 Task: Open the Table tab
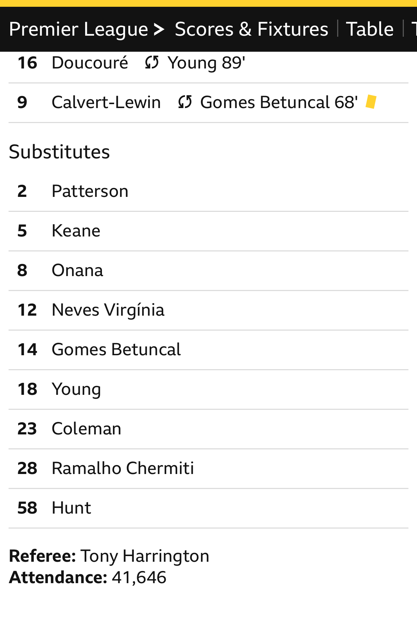(370, 29)
